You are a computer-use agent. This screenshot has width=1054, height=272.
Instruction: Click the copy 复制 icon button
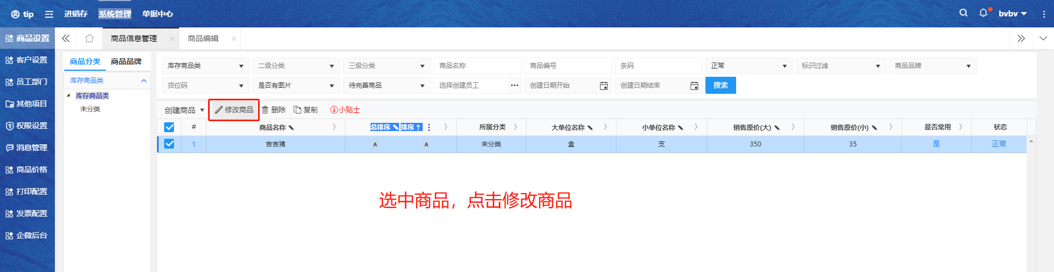point(306,110)
